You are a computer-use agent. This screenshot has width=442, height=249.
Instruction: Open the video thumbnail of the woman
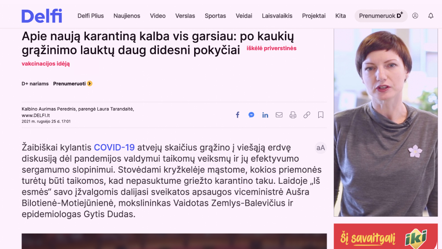(x=386, y=122)
